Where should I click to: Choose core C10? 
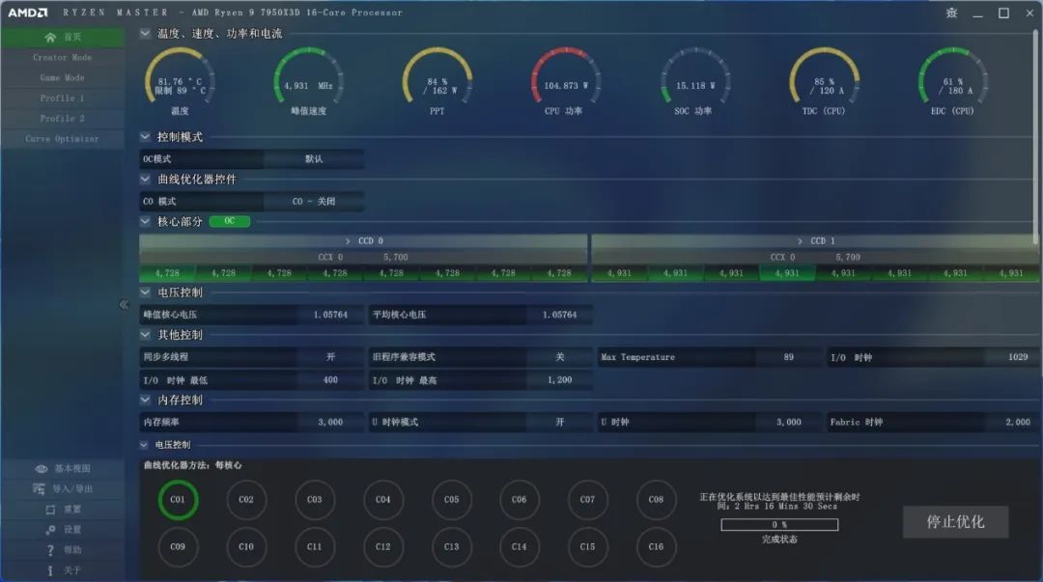point(246,546)
